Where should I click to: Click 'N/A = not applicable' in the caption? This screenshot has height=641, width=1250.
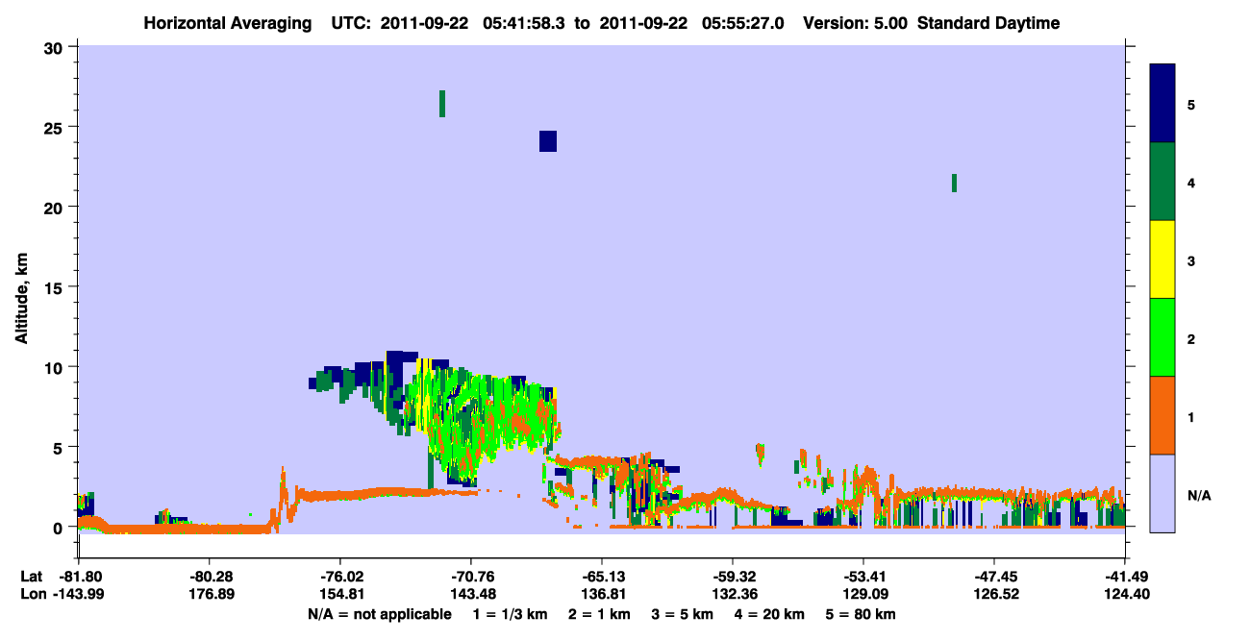379,614
